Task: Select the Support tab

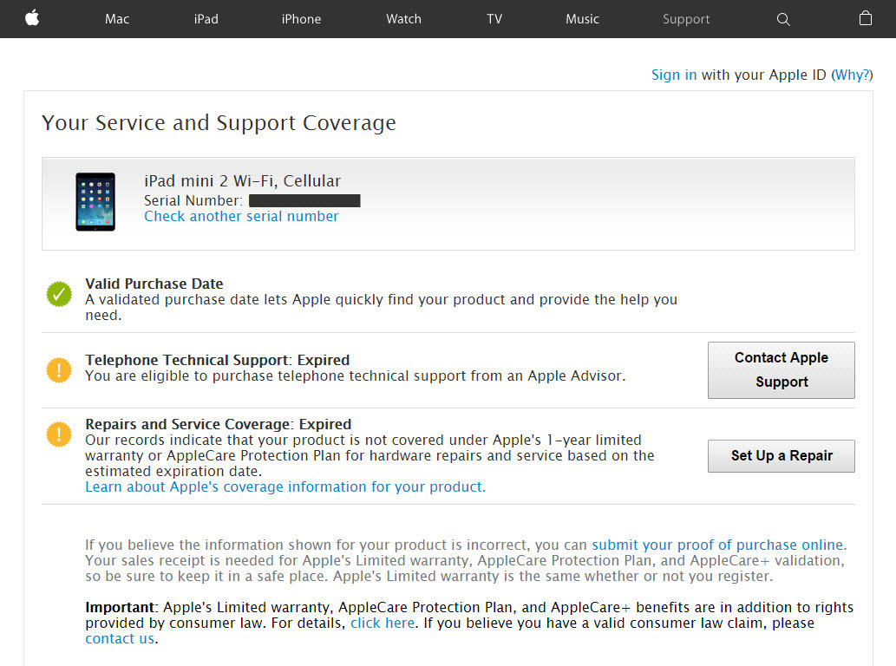Action: (686, 19)
